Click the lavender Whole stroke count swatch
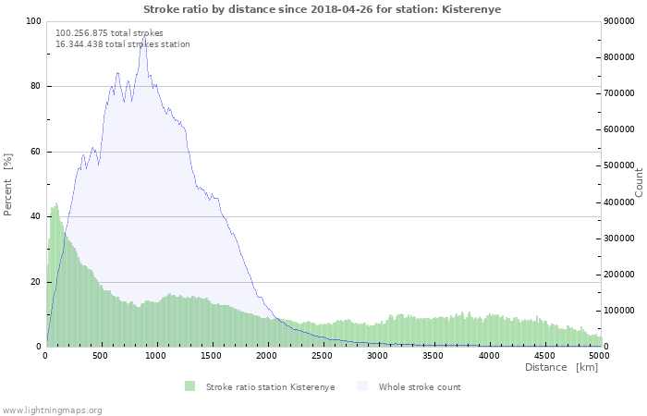 pyautogui.click(x=362, y=386)
